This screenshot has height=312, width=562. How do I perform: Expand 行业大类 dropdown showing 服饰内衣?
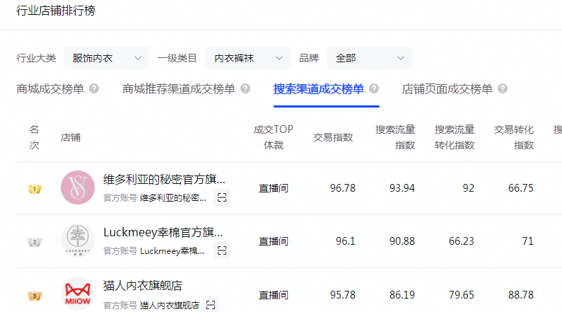[107, 58]
